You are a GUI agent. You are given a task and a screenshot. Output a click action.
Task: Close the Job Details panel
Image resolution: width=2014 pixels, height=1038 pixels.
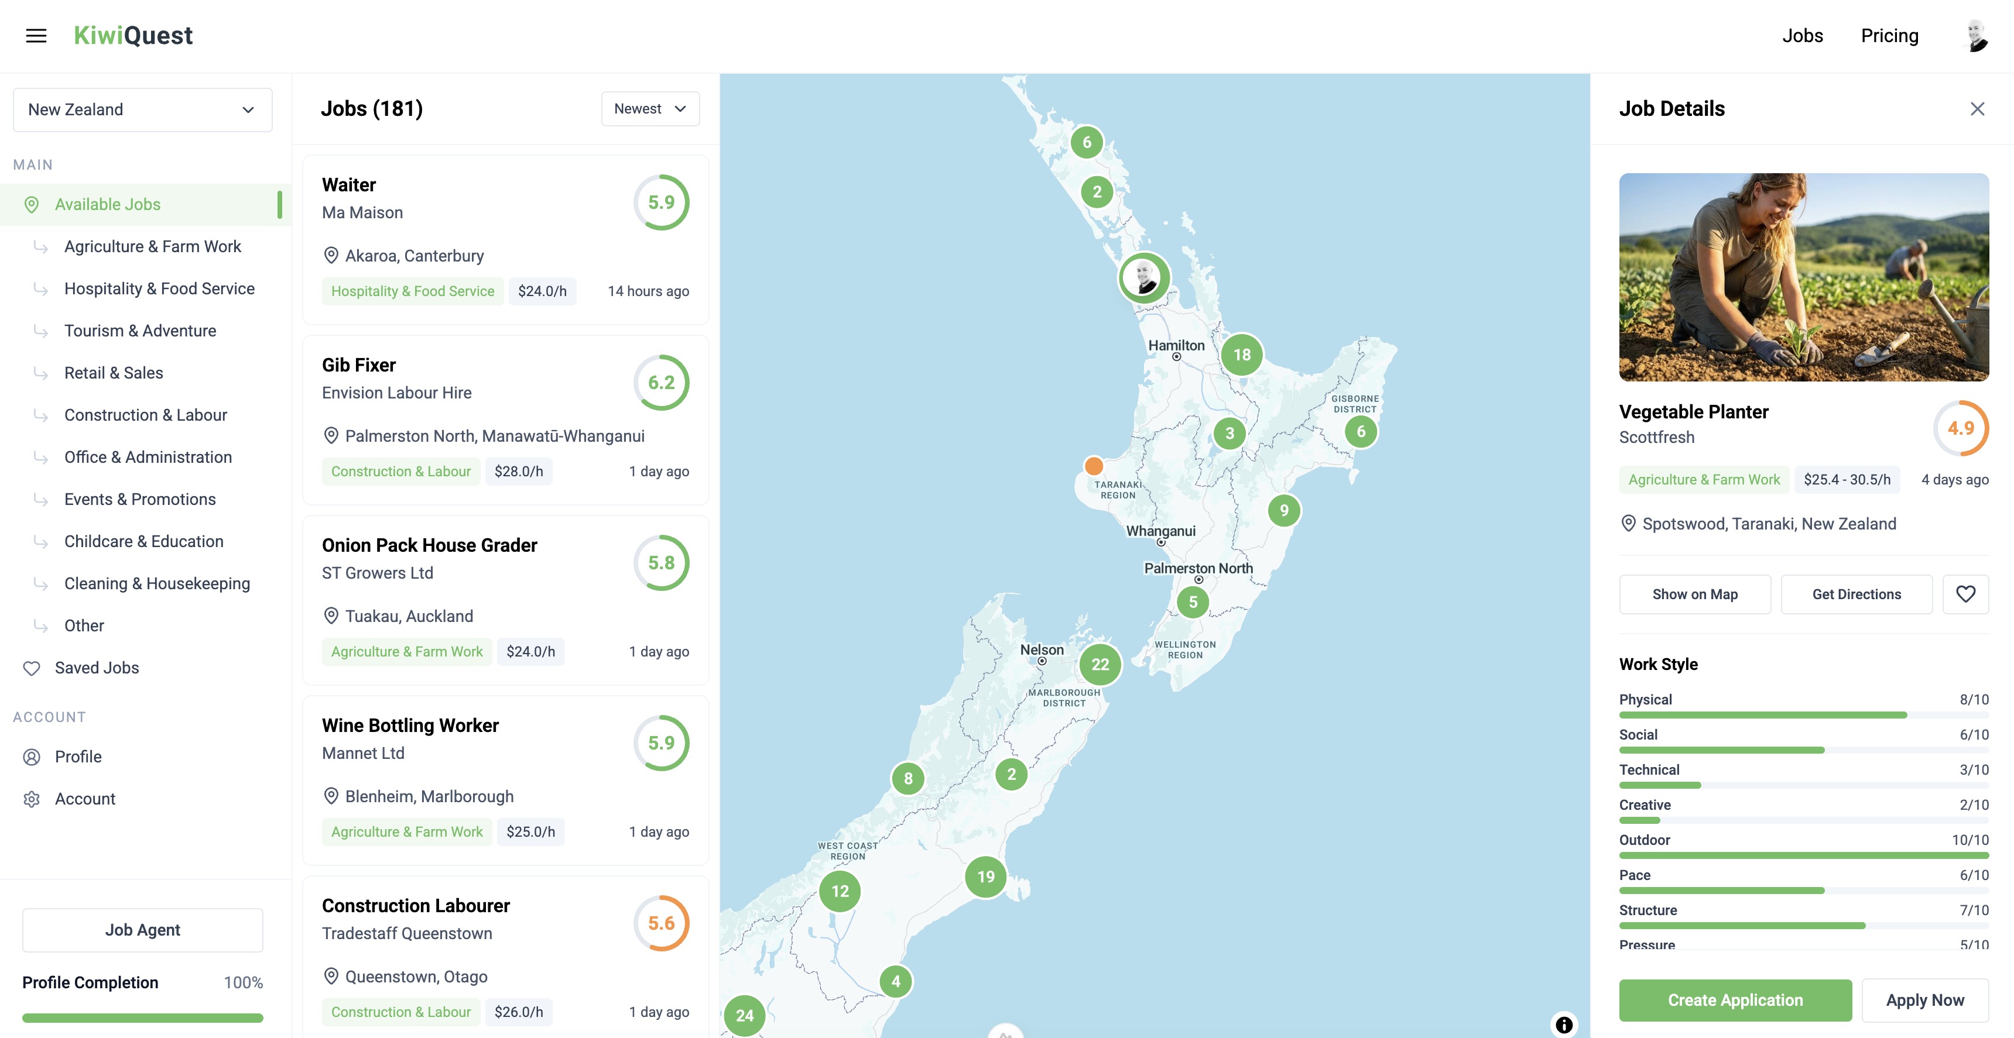(x=1979, y=109)
